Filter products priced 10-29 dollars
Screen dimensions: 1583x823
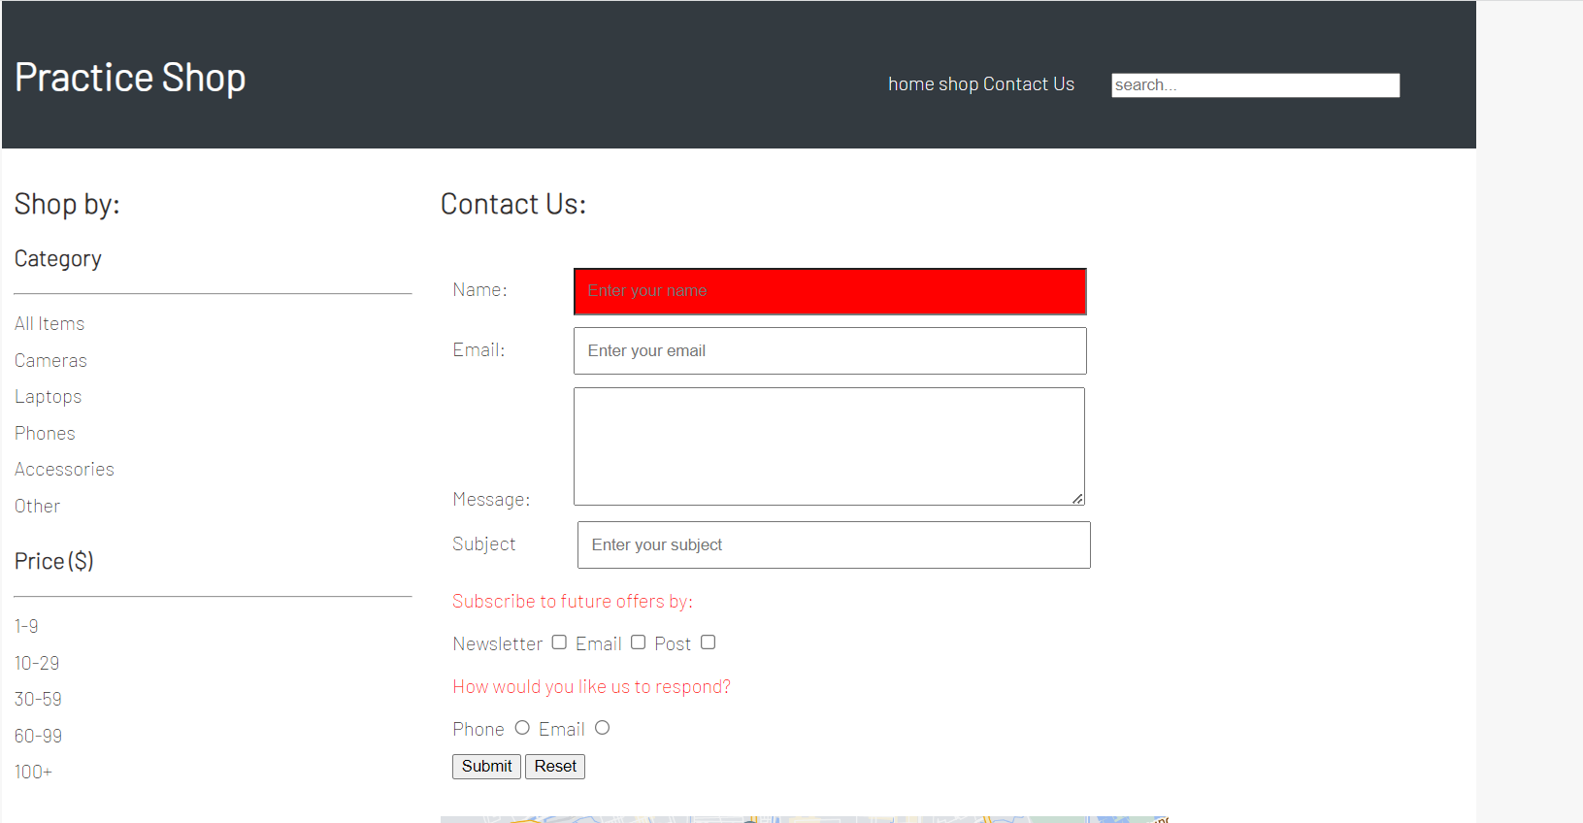click(37, 663)
